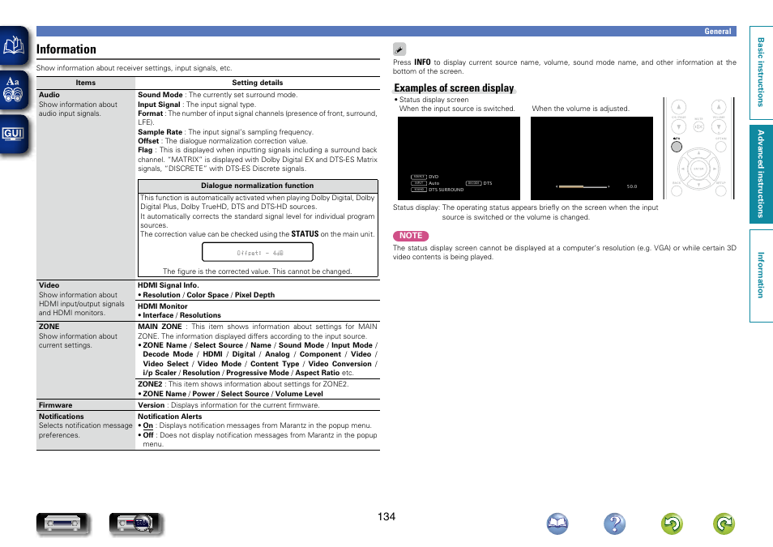
Task: Switch to the Basic instructions tab
Action: pyautogui.click(x=761, y=72)
